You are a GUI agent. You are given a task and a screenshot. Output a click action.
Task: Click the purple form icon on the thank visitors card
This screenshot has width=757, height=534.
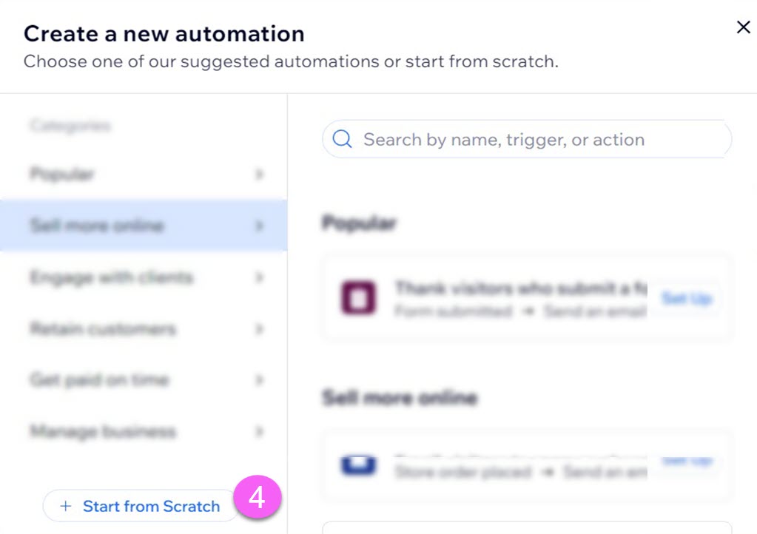click(x=358, y=298)
